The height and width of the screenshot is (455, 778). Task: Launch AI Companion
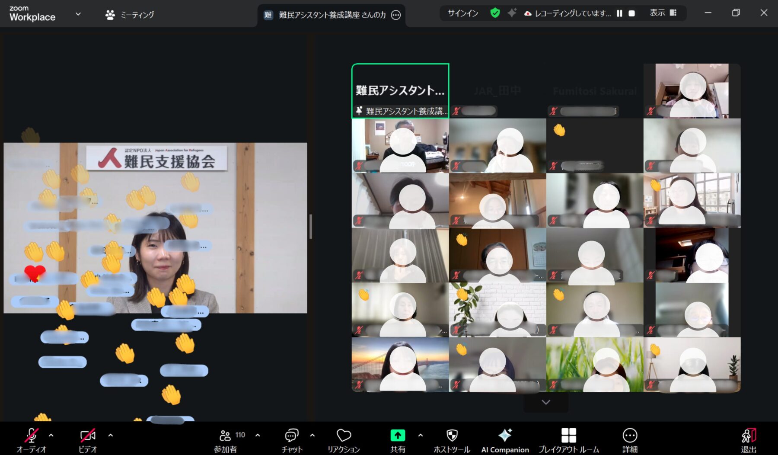coord(505,439)
